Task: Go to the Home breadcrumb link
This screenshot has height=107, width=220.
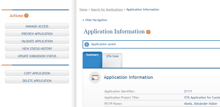Action: point(83,9)
